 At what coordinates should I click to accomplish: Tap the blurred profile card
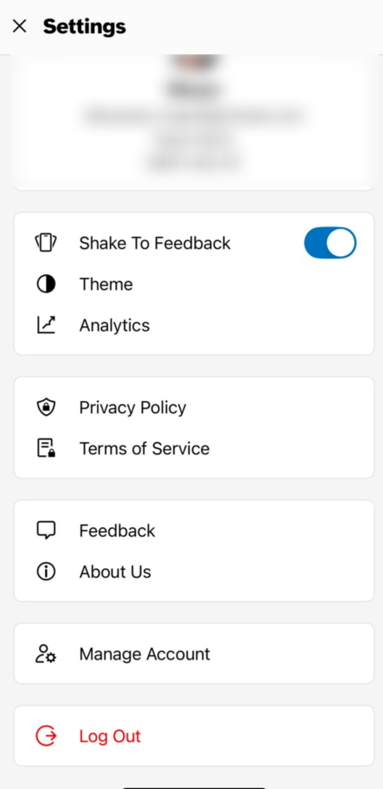coord(194,123)
